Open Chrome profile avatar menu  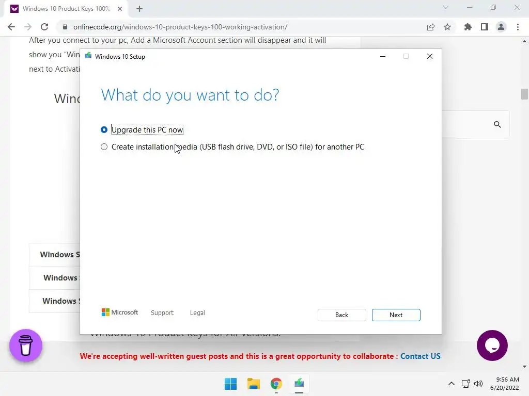point(501,27)
